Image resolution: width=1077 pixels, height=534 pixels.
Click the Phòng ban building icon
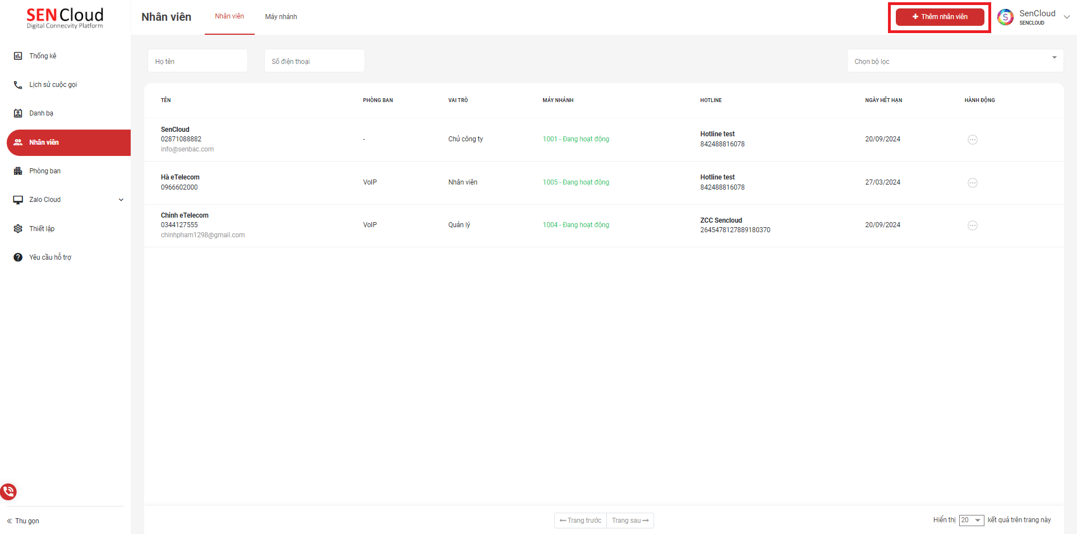pyautogui.click(x=18, y=171)
